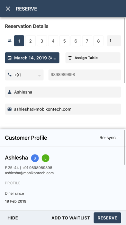Select party size 2
Screen dimensions: 126x225
point(31,41)
